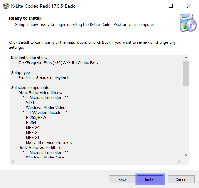The width and height of the screenshot is (199, 188).
Task: Click the 'Ready to Install' heading
Action: pyautogui.click(x=25, y=18)
